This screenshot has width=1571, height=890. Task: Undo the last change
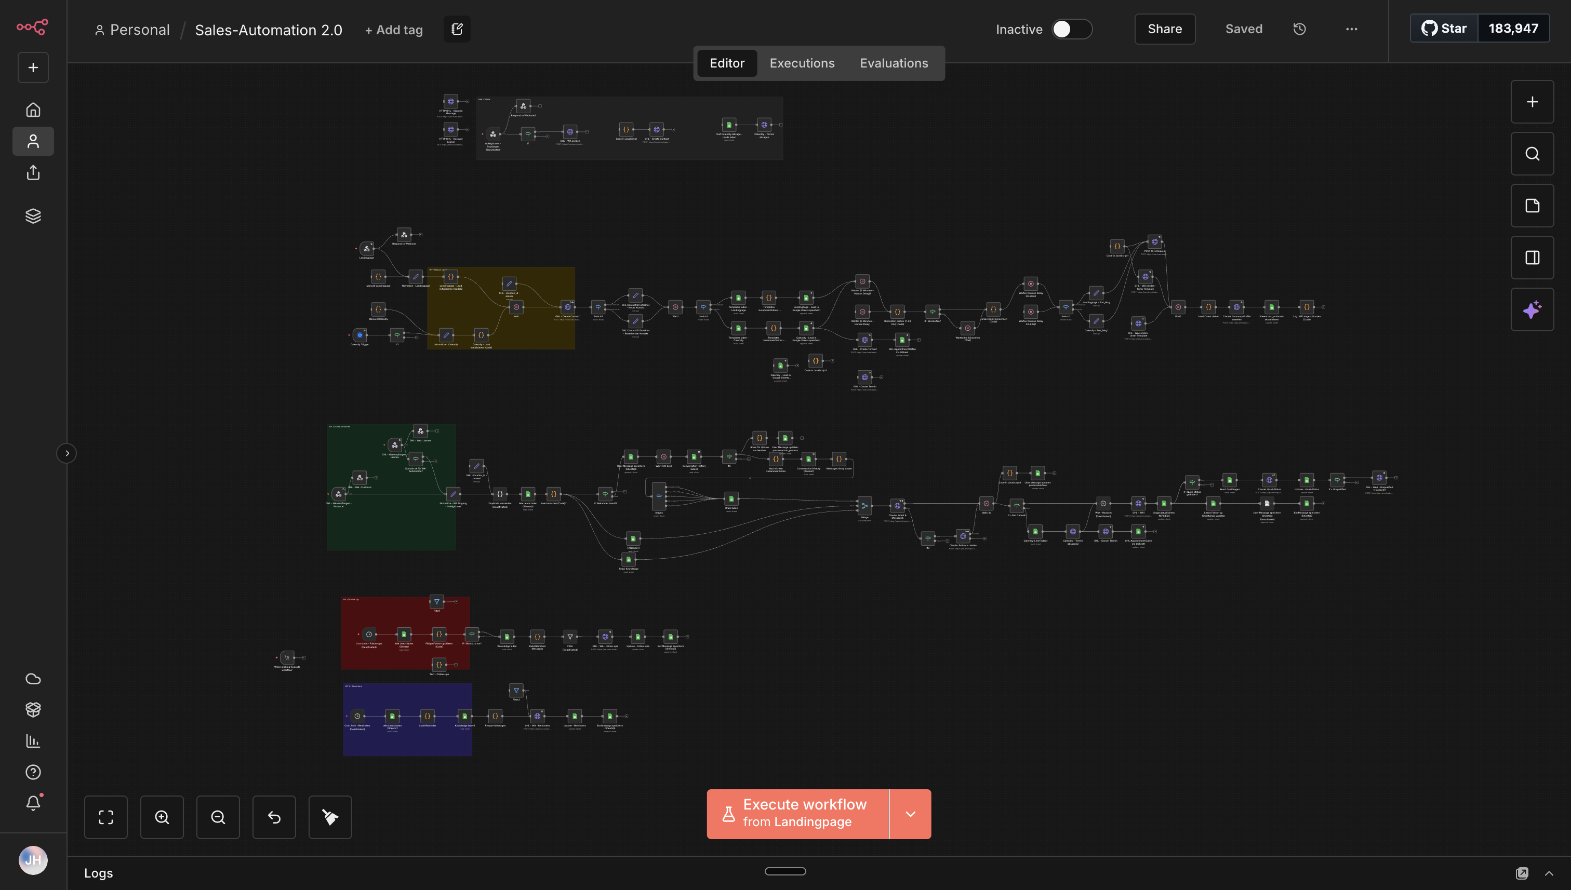[274, 817]
